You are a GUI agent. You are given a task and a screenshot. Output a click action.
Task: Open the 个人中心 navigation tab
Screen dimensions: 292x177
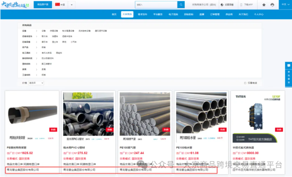coord(258,14)
